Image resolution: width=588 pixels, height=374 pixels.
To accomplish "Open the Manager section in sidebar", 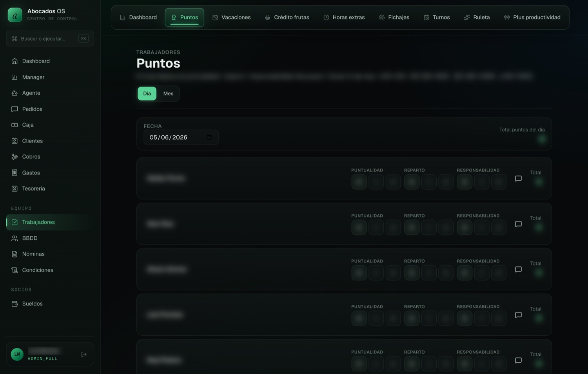I will (50, 77).
